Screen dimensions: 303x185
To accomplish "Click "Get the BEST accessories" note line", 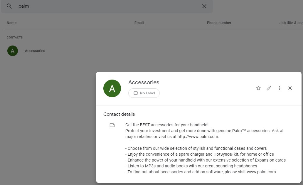I will tap(167, 125).
